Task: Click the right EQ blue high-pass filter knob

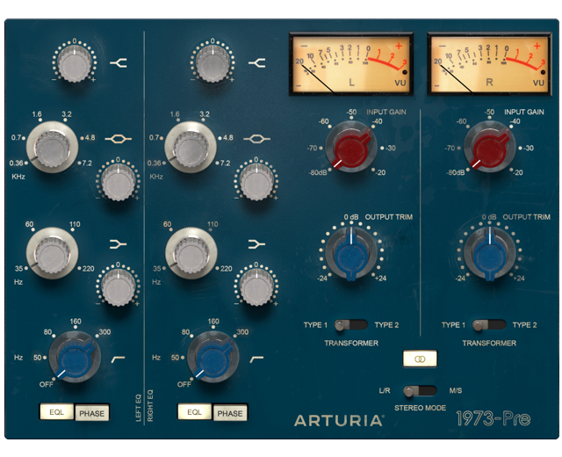Action: pyautogui.click(x=213, y=358)
